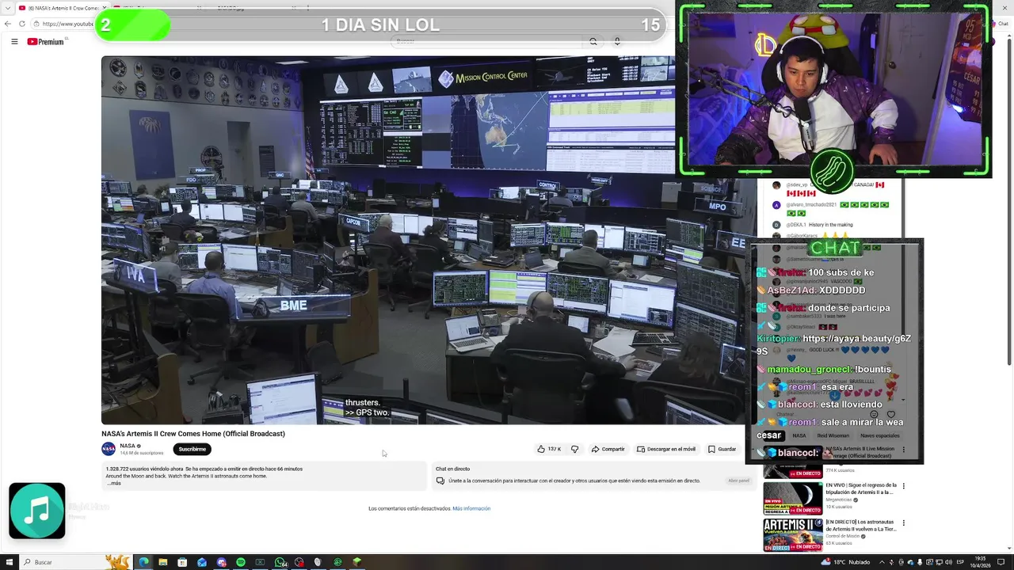Select the Naves espaciales filter chip
1014x570 pixels.
(880, 435)
